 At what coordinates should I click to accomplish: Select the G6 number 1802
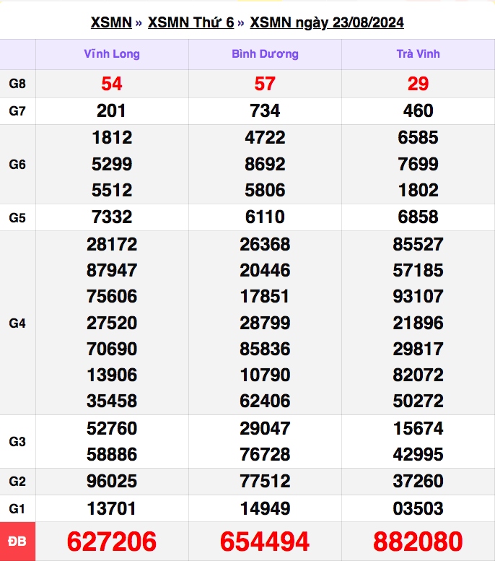(x=418, y=190)
